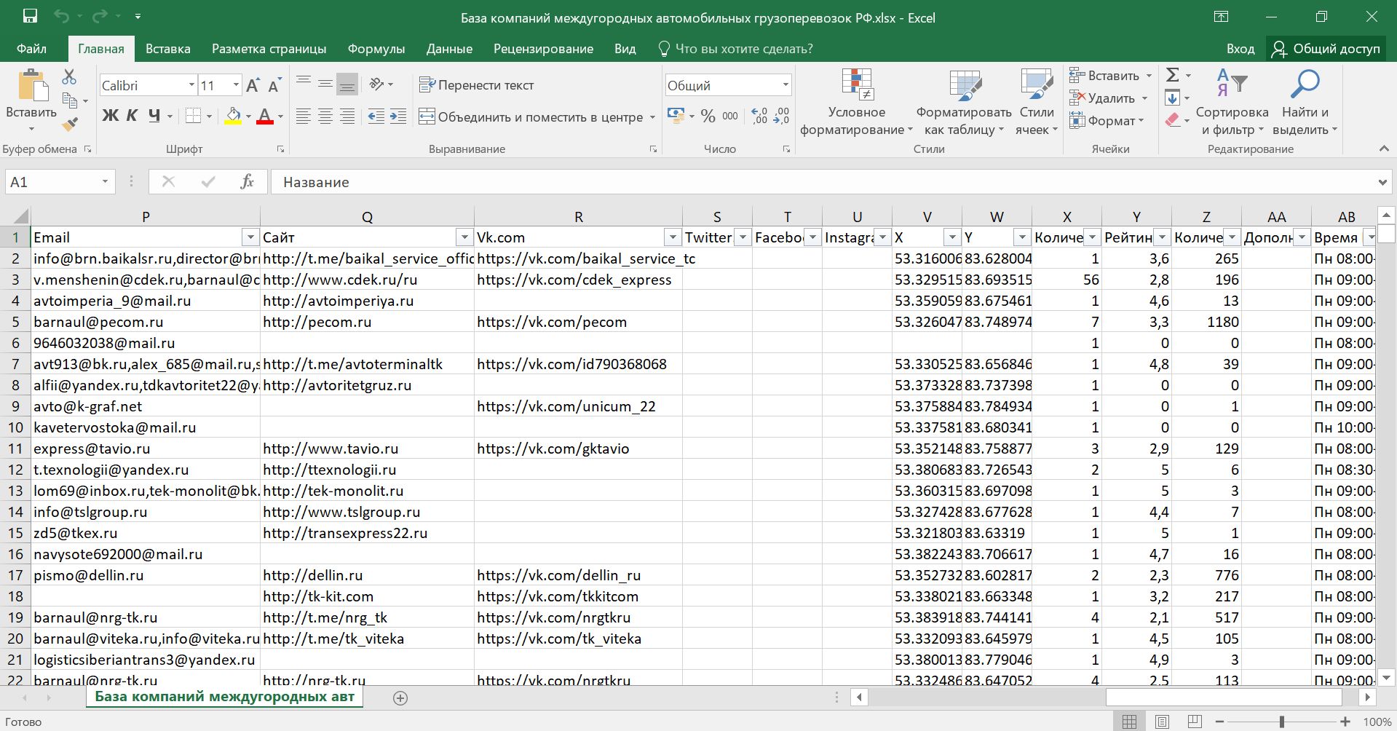The image size is (1397, 731).
Task: Toggle Wrap Text (Перенести текст)
Action: tap(477, 85)
